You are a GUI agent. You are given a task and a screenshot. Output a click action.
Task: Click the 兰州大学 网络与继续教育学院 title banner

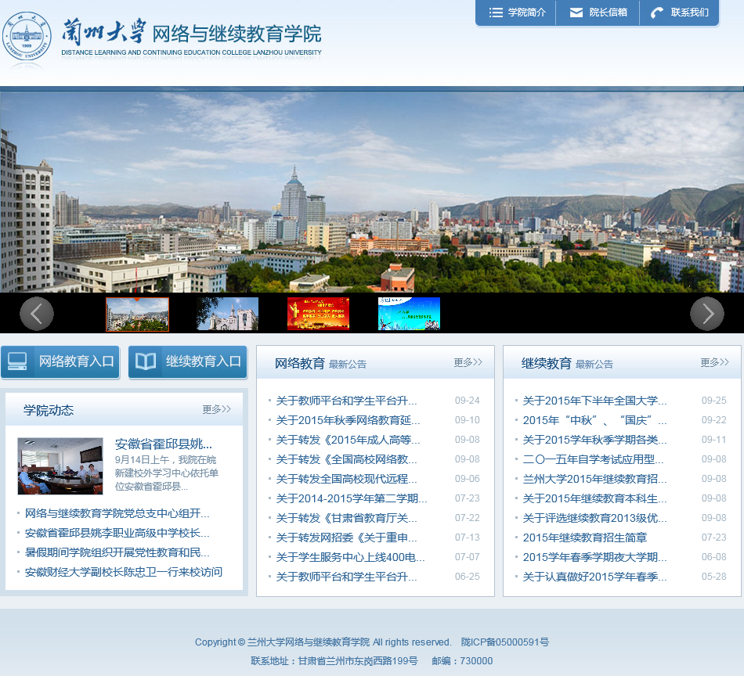(x=191, y=37)
